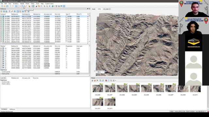Check marker 18 checkbox
This screenshot has height=117, width=209.
[x=1, y=52]
